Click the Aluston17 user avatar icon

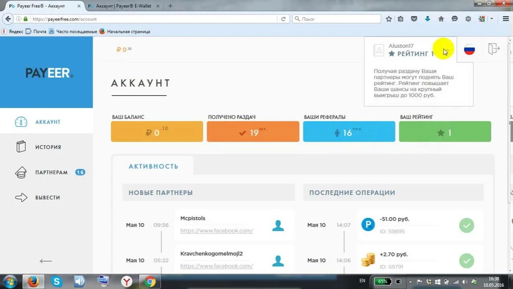point(378,50)
